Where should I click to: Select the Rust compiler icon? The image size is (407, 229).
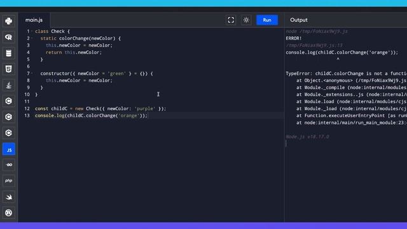pos(8,213)
